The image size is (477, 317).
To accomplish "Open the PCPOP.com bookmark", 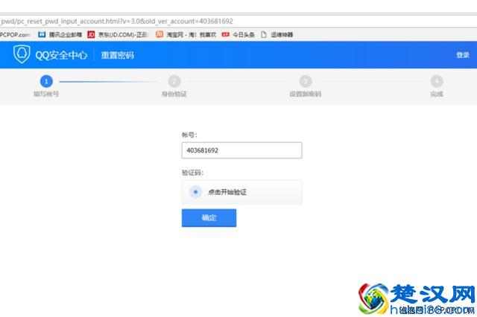I will coord(15,35).
